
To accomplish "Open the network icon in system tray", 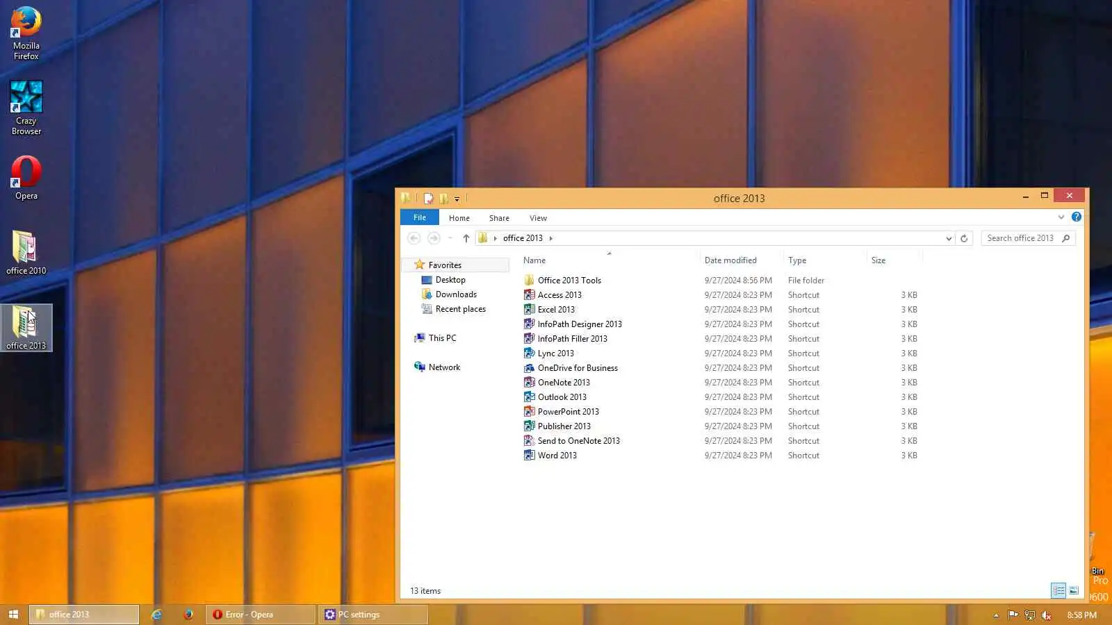I will tap(1029, 615).
